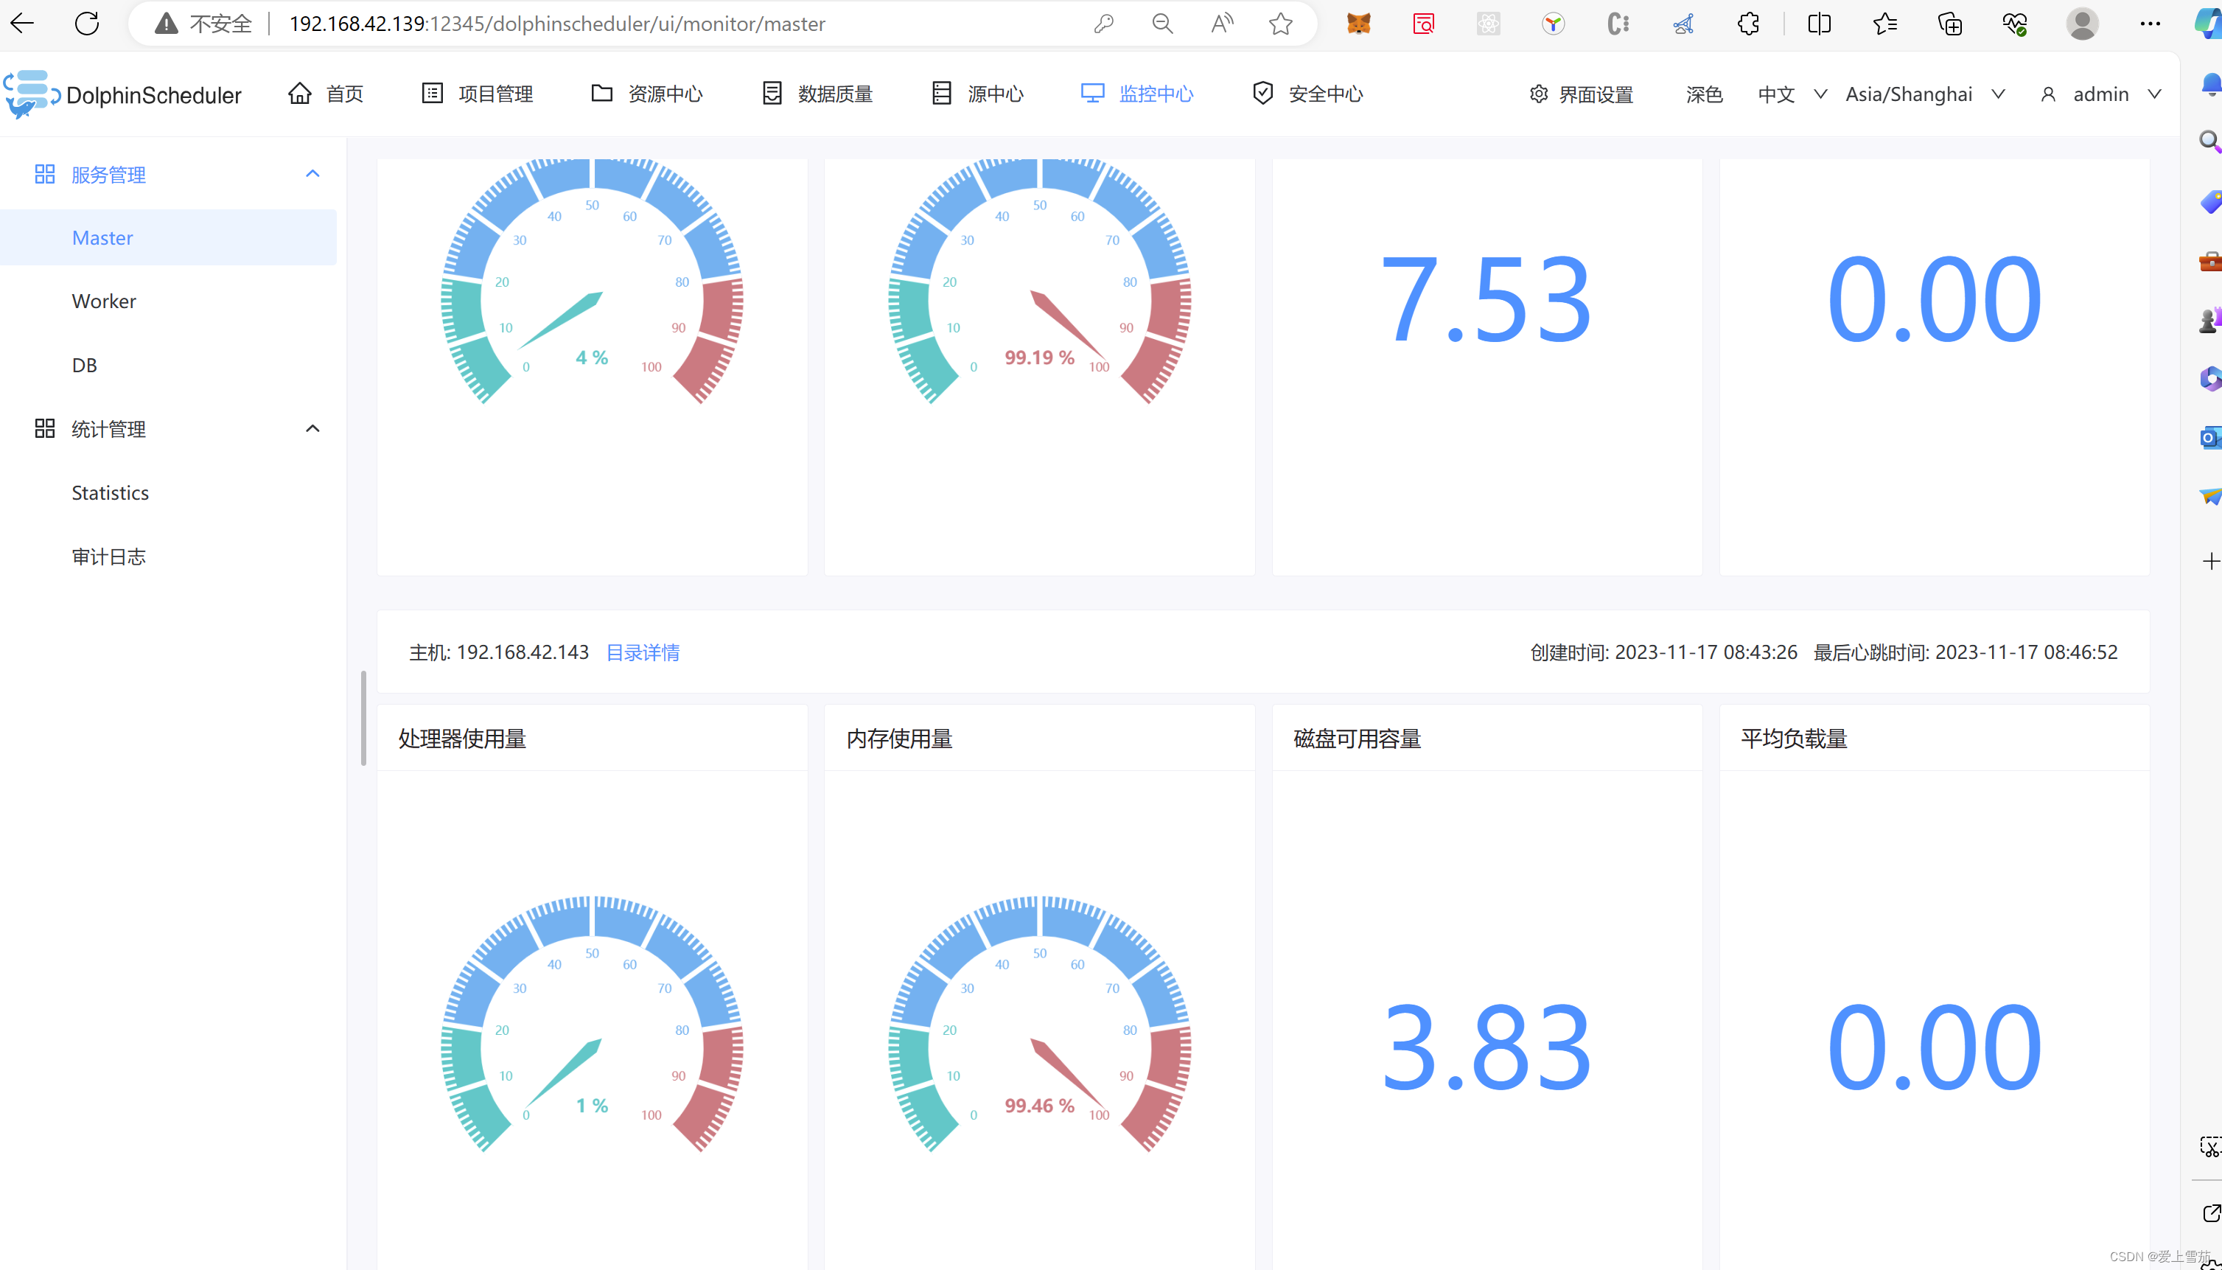This screenshot has height=1270, width=2222.
Task: Collapse the 服务管理 sidebar section
Action: (312, 175)
